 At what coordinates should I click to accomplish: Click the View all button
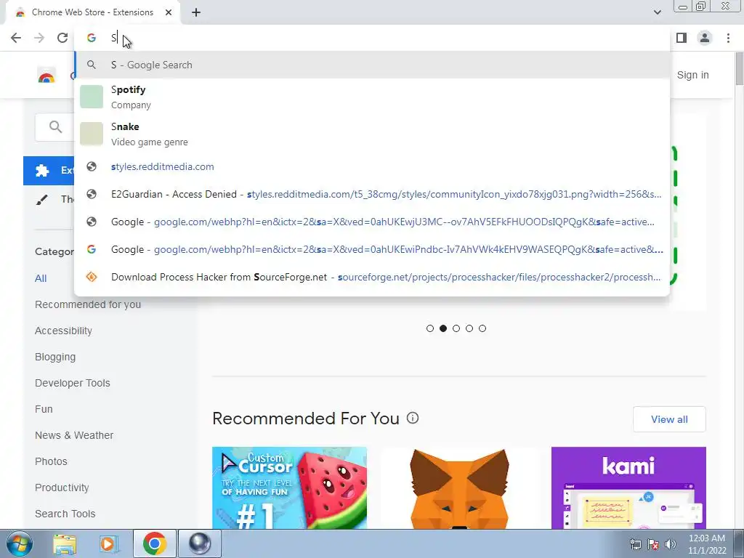point(669,419)
